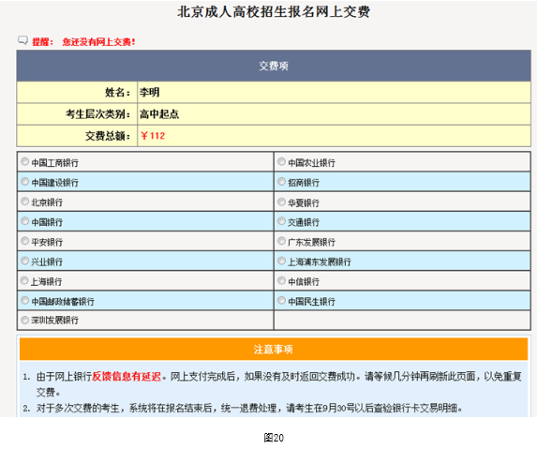Select the 上海银行 radio button
Image resolution: width=537 pixels, height=449 pixels.
(24, 280)
